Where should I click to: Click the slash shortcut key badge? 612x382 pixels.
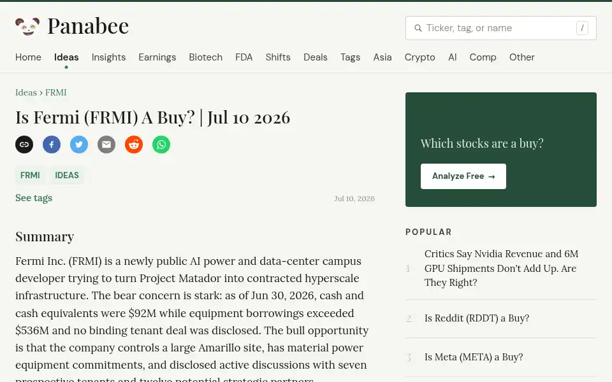(x=582, y=28)
